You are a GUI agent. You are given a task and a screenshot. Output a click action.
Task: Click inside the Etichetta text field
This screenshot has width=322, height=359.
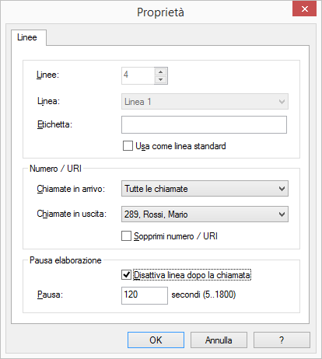point(204,124)
